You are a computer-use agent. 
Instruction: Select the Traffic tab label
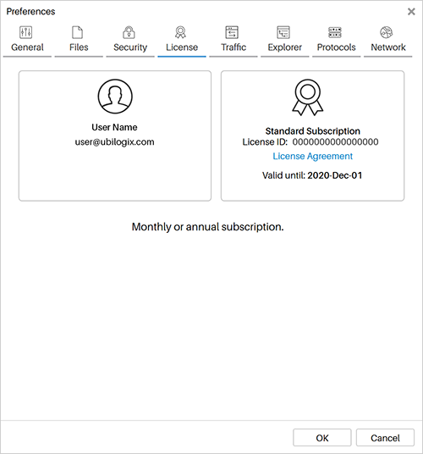pyautogui.click(x=233, y=47)
